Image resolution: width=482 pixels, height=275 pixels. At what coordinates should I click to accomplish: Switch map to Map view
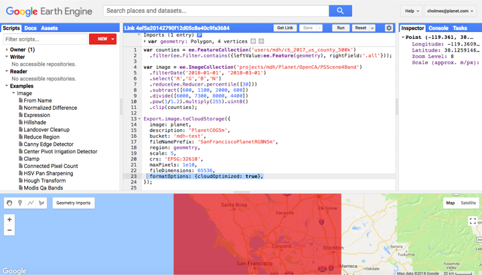[451, 203]
